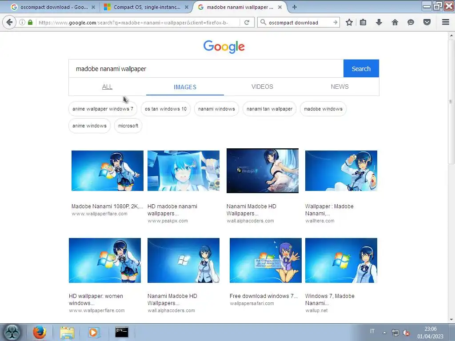The height and width of the screenshot is (341, 455).
Task: Click the wallhere.com source text
Action: coord(320,221)
